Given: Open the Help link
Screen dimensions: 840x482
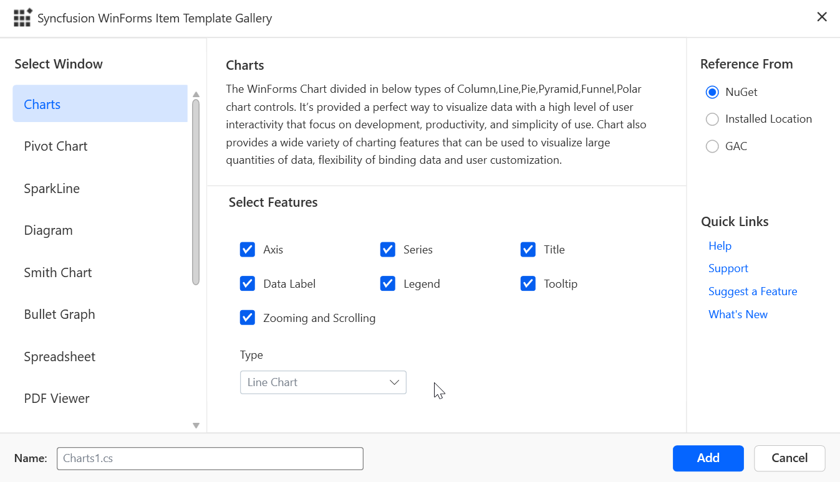Looking at the screenshot, I should click(x=720, y=245).
